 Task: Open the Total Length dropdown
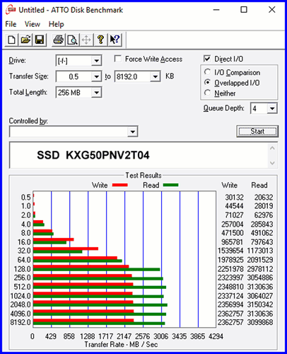96,92
